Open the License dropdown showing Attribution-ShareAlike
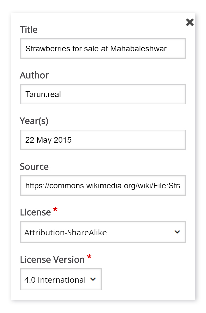 pyautogui.click(x=103, y=232)
